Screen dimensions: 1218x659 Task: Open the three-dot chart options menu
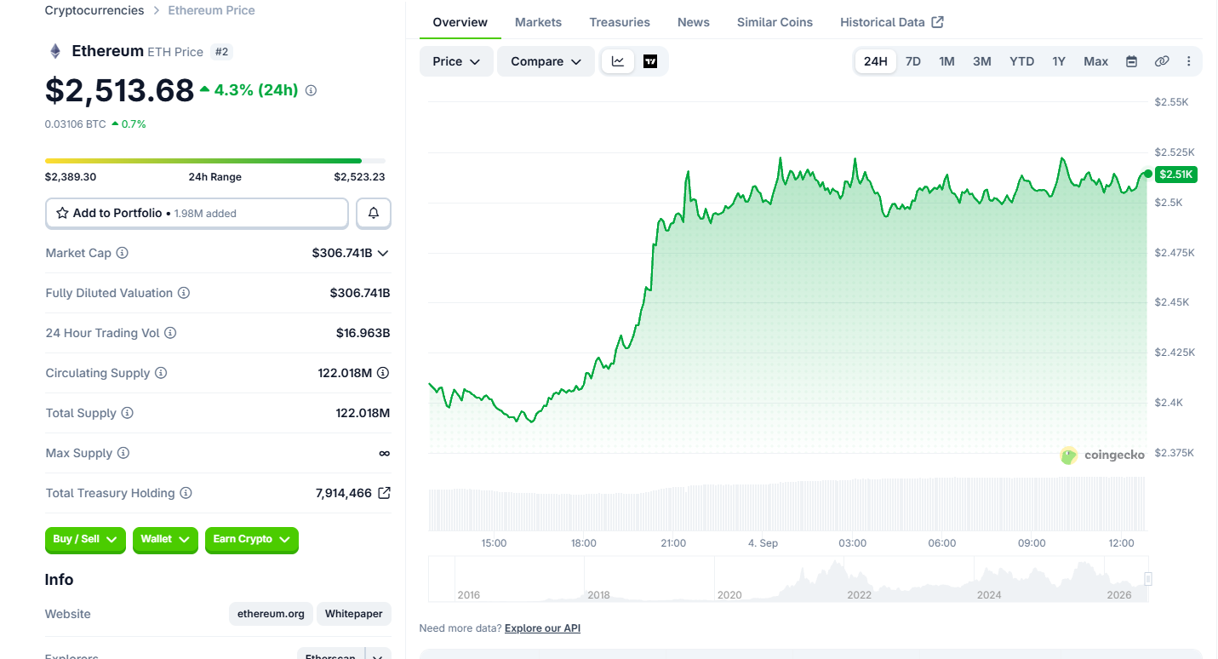(1189, 61)
